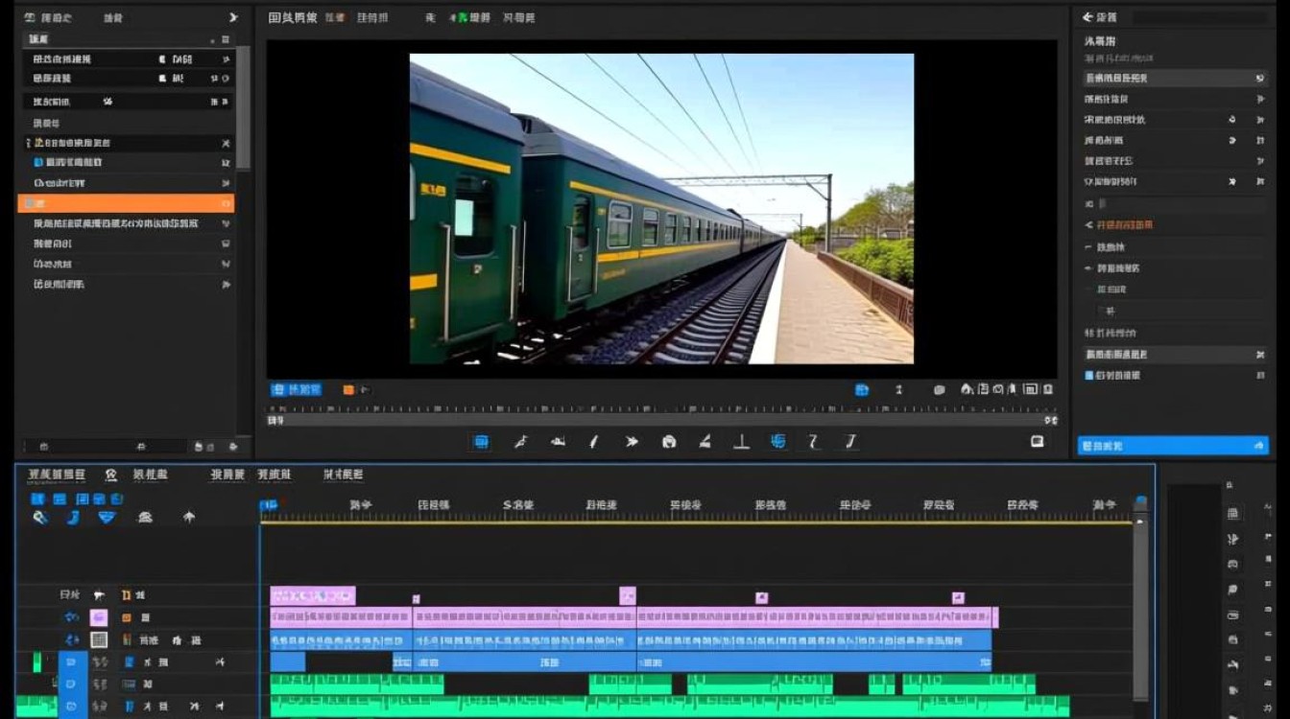
Task: Click the orange square icon under the preview
Action: point(348,390)
